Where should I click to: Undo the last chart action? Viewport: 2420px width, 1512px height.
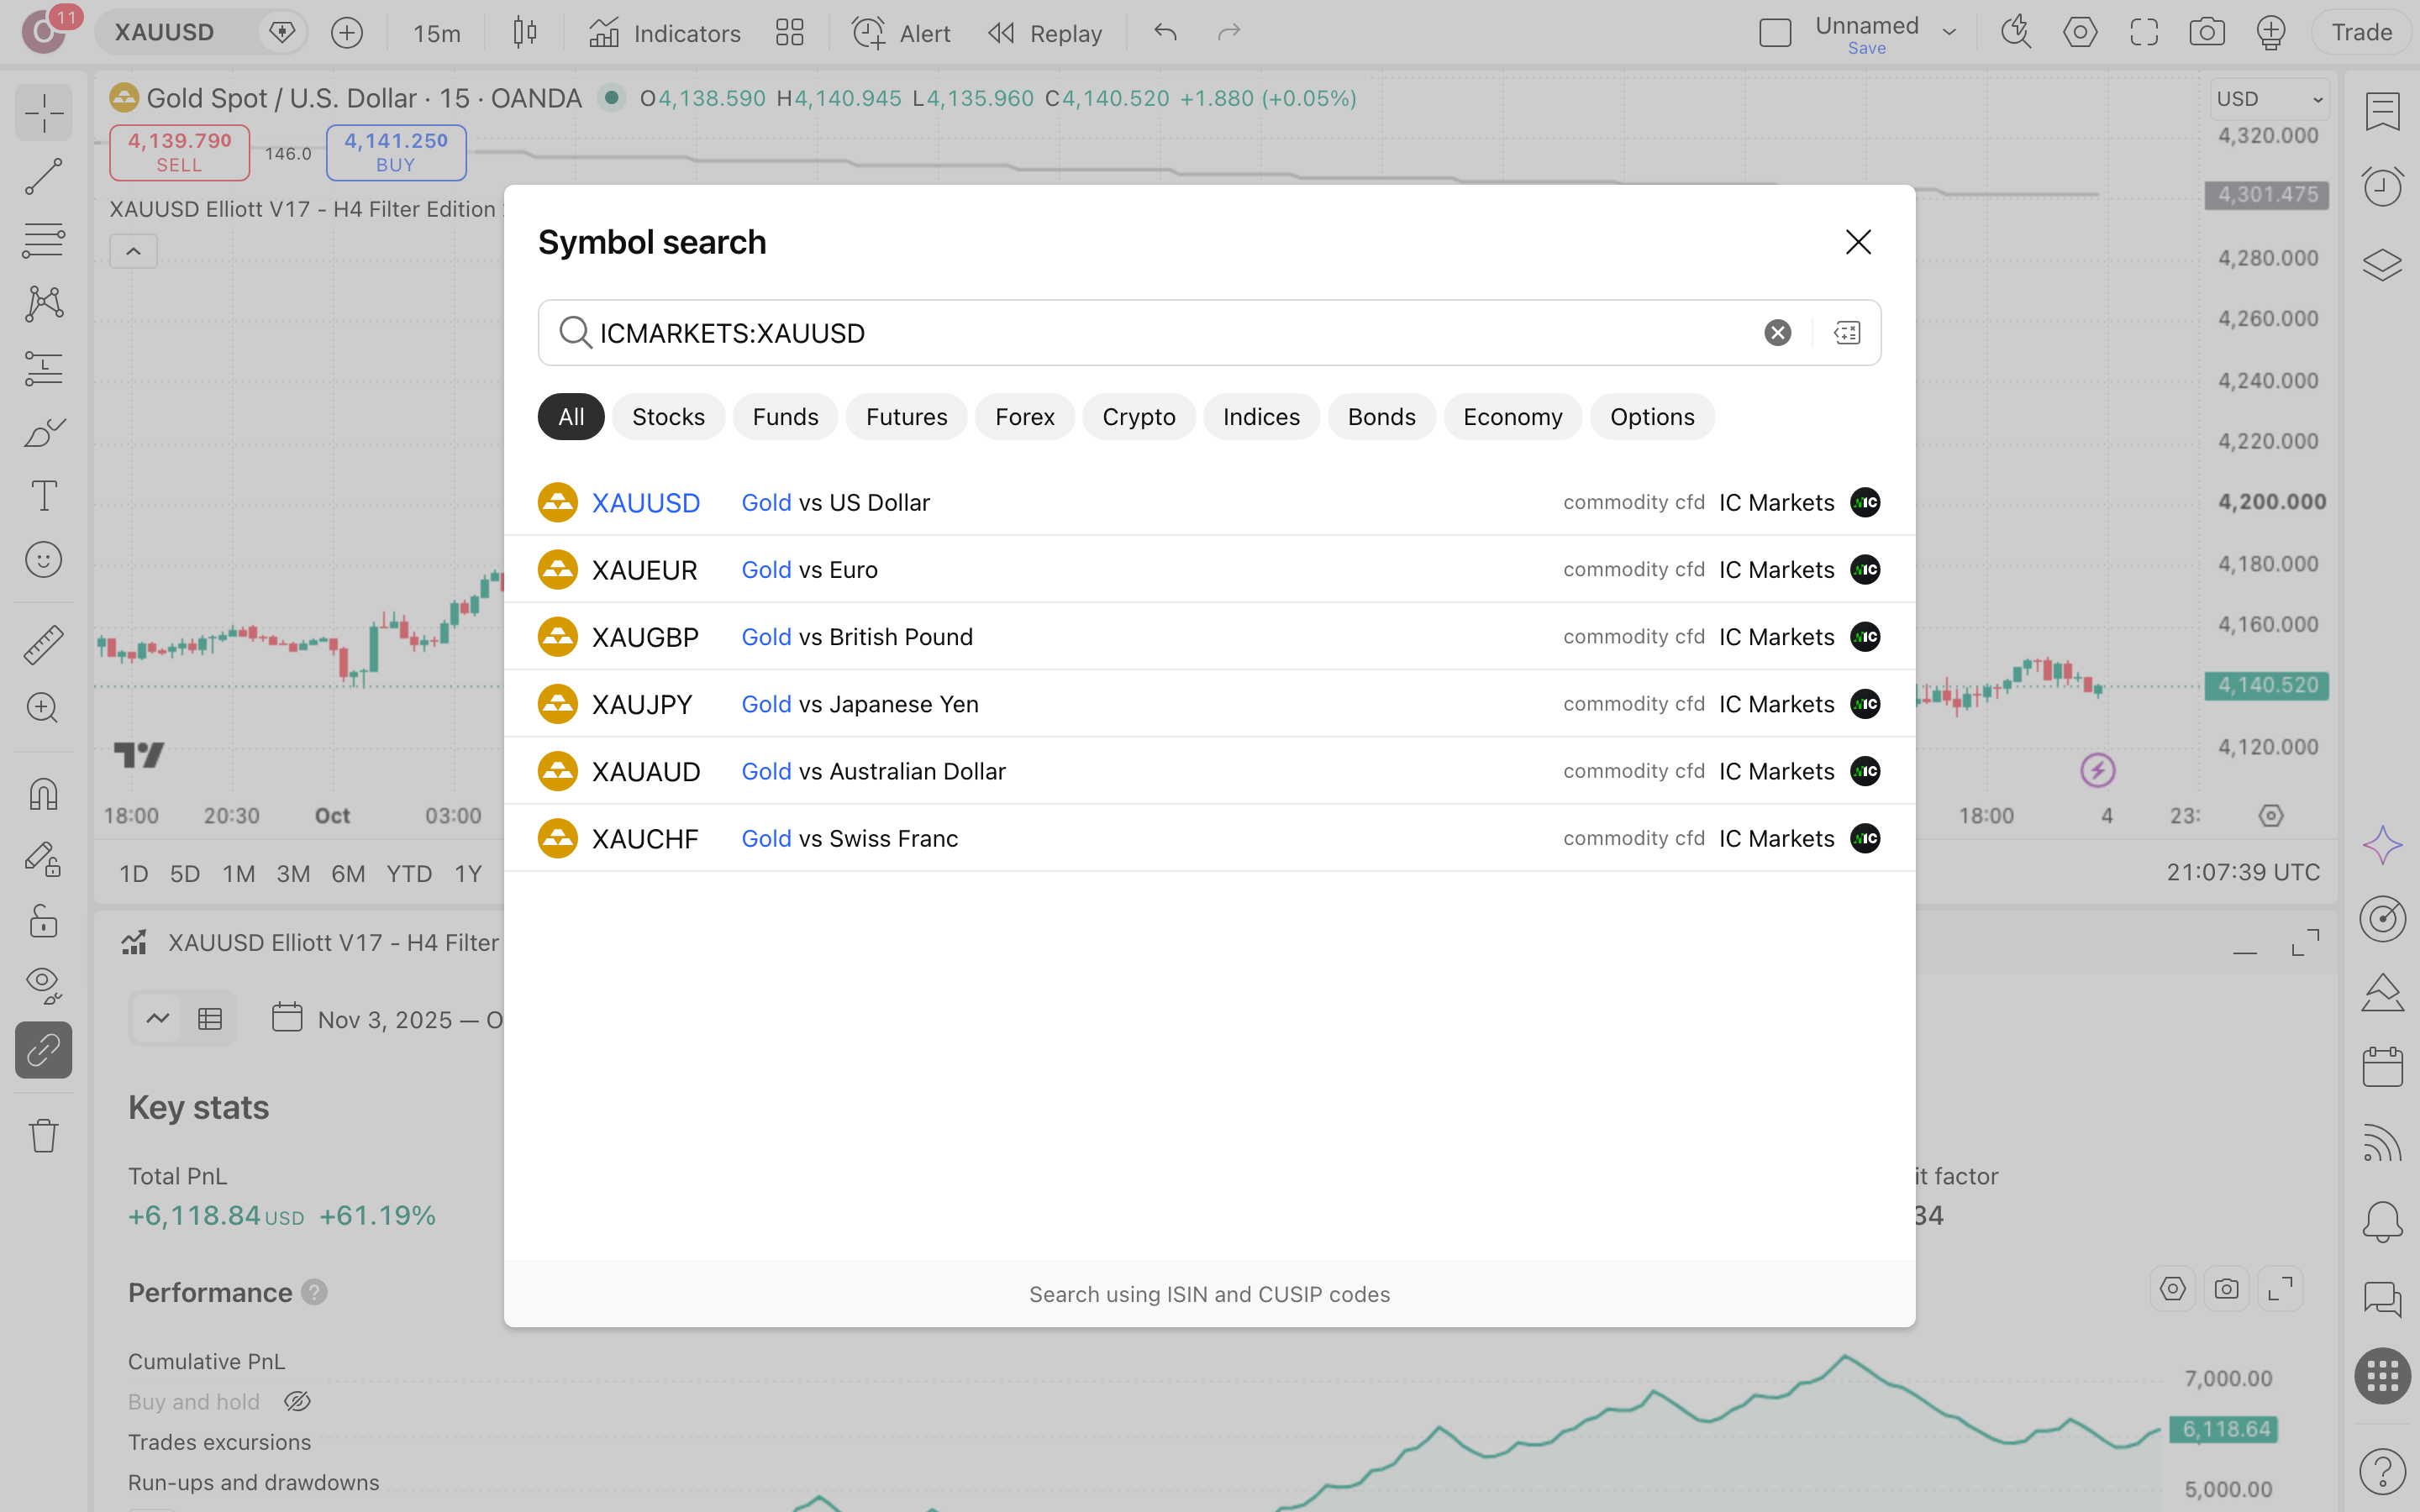point(1165,33)
